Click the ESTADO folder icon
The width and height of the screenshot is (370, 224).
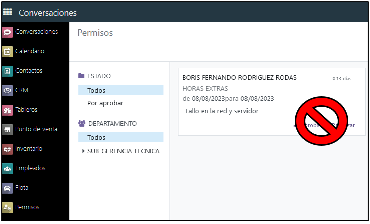point(81,76)
